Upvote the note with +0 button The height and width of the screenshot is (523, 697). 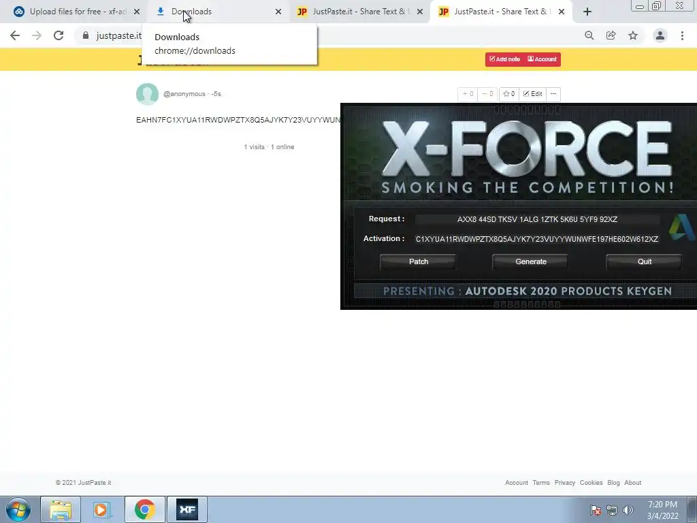pyautogui.click(x=468, y=94)
